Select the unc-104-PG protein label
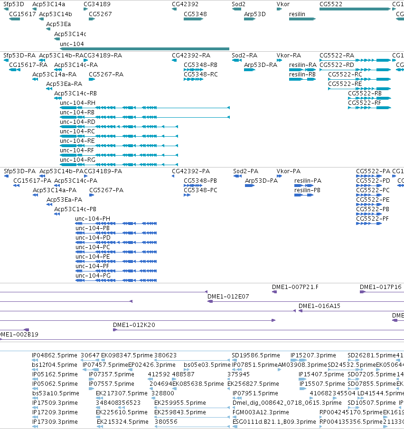 coord(93,276)
